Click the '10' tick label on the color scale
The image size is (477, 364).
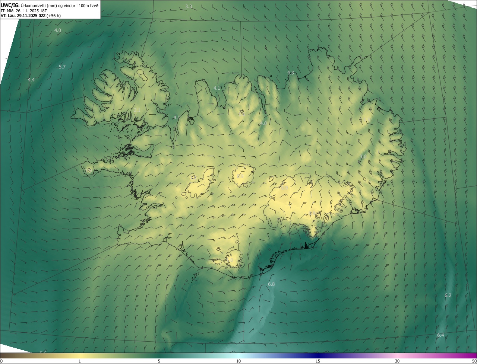tap(238, 361)
